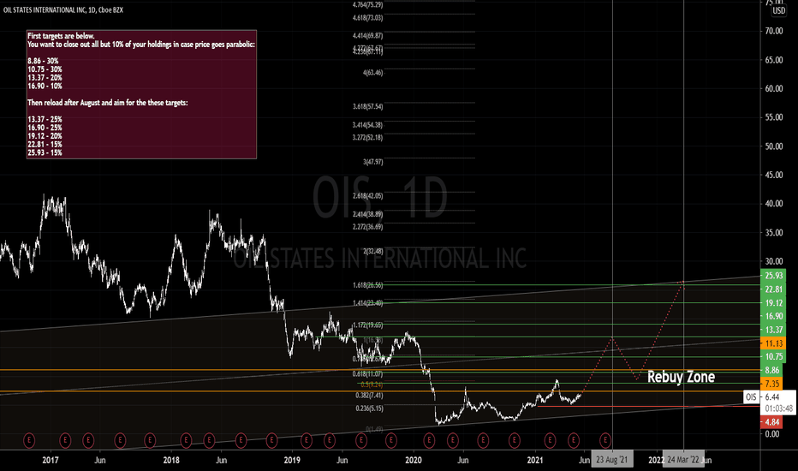798x471 pixels.
Task: Click the OIL STATES INTERNATIONAL INC symbol title
Action: 63,9
